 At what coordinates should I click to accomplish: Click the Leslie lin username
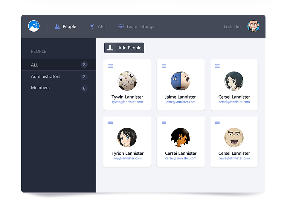coord(232,27)
